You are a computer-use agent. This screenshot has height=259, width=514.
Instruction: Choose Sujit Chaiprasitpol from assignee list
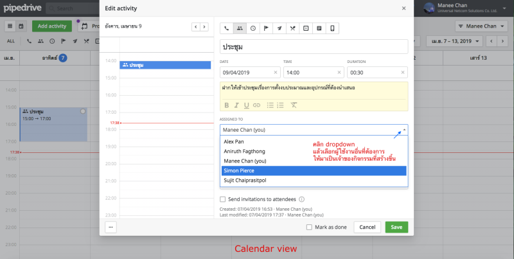(314, 181)
